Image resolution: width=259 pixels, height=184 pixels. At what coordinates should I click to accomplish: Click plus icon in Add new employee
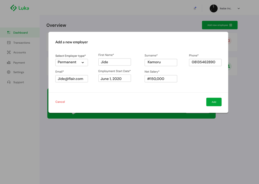pos(231,25)
